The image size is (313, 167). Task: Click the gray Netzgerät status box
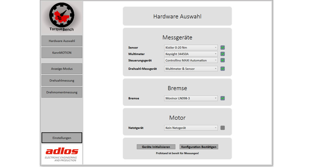[222, 128]
